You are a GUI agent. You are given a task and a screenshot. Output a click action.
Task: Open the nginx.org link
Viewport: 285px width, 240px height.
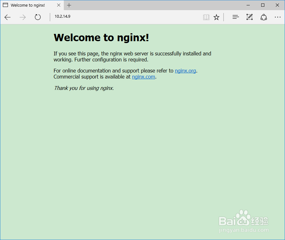tap(185, 71)
